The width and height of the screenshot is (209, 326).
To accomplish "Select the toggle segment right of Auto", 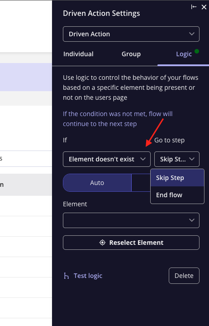I will tap(141, 183).
